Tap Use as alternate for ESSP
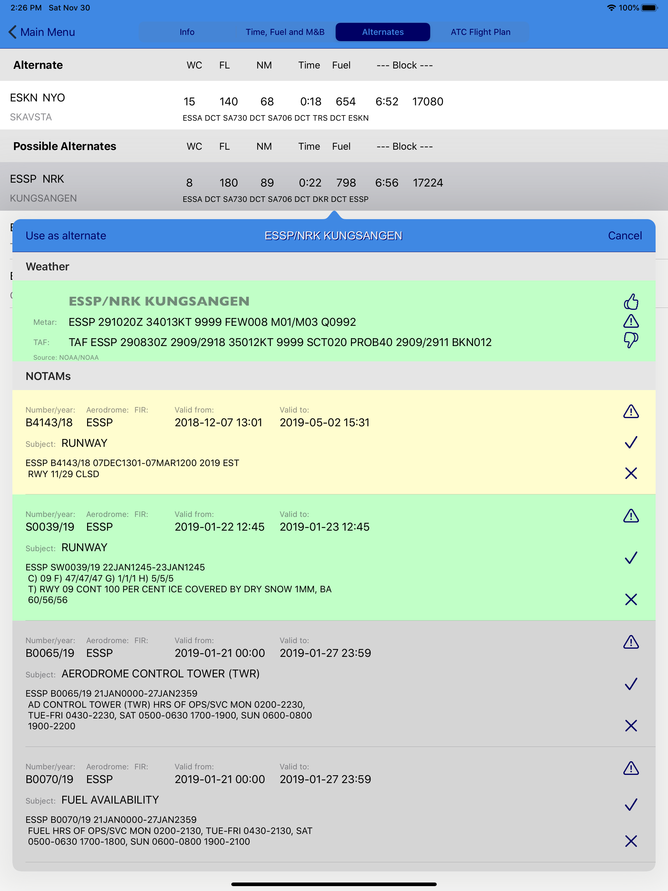Image resolution: width=668 pixels, height=891 pixels. coord(66,236)
